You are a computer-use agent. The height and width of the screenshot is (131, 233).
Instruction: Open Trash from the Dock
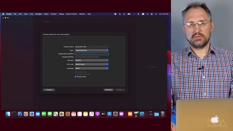(x=163, y=114)
